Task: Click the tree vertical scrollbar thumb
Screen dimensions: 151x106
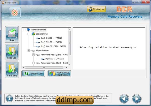Action: [x=69, y=43]
